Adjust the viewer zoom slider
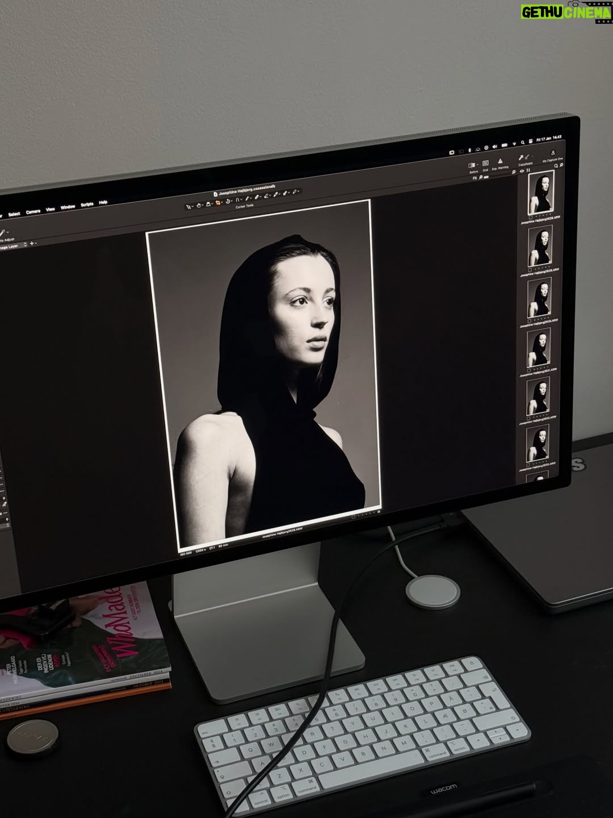 click(x=486, y=177)
